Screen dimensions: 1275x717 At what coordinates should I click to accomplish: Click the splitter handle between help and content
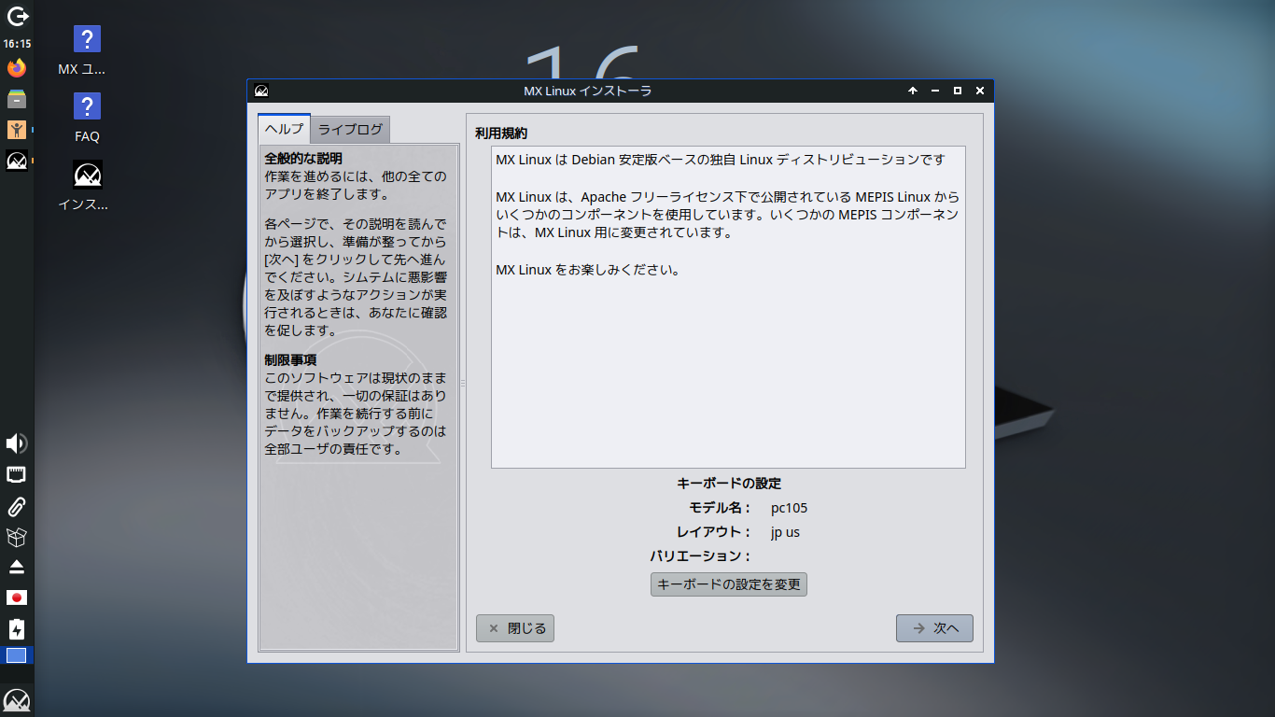click(x=463, y=383)
